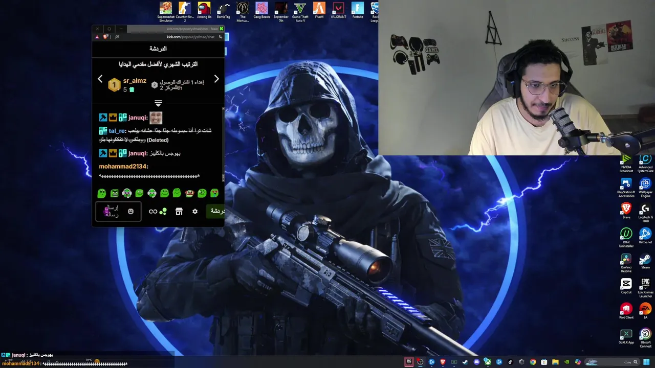
Task: Open File Explorer from the taskbar
Action: click(555, 362)
